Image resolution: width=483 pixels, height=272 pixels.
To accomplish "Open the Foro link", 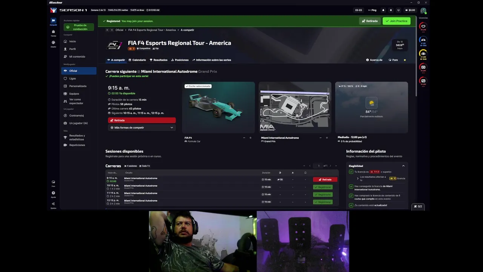I will [x=393, y=60].
